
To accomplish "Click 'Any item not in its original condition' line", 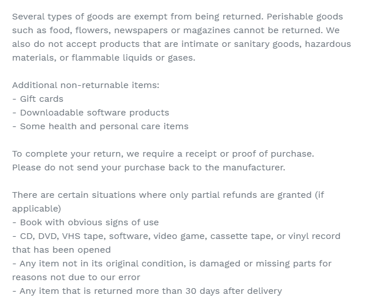I will pyautogui.click(x=172, y=264).
